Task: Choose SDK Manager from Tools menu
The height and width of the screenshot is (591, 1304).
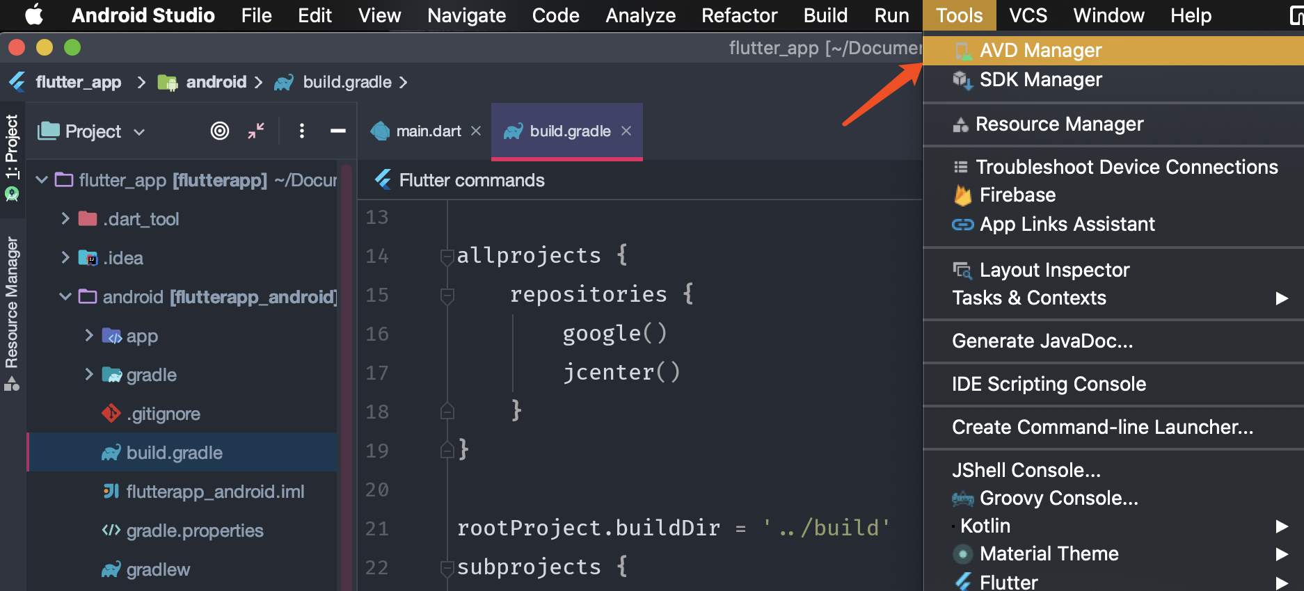Action: pos(1113,80)
